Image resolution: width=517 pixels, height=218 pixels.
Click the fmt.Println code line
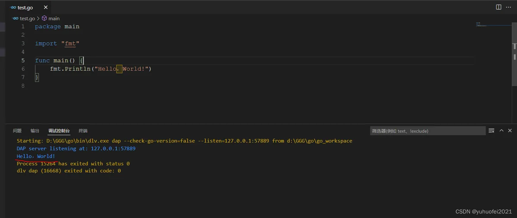coord(101,69)
